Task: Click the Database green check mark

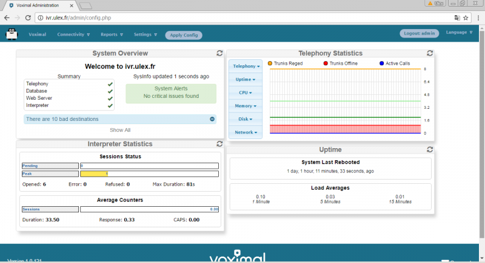Action: coord(110,91)
